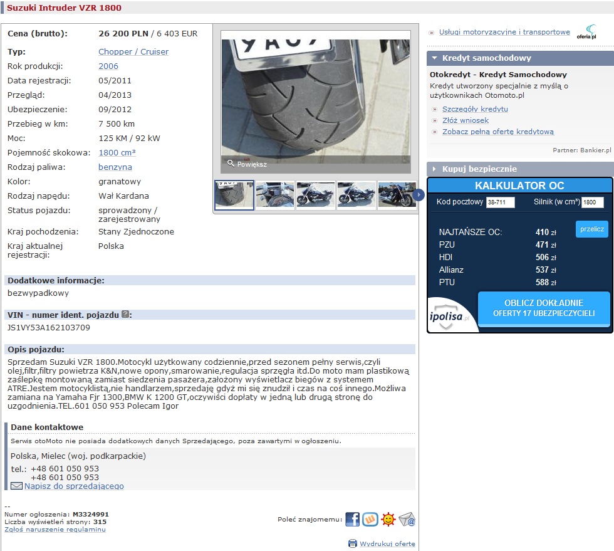
Task: Share via the orange Wykop icon
Action: [370, 519]
